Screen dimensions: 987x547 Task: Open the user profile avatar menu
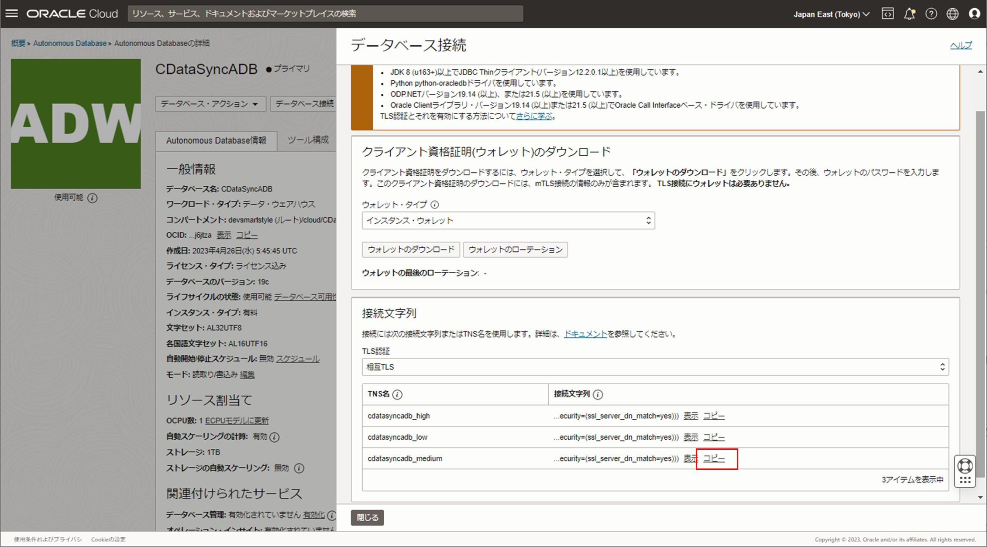tap(974, 14)
